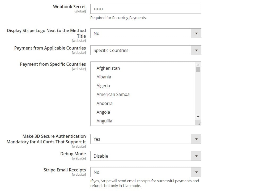Screen dimensions: 263x195
Task: Open the Display Stripe Logo dropdown
Action: coord(146,33)
